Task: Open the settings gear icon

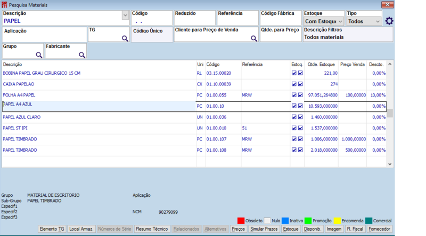Action: (x=389, y=21)
